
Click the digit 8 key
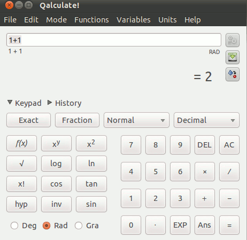tap(156, 145)
